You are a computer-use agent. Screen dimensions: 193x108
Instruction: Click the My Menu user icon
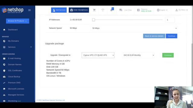[176, 10]
